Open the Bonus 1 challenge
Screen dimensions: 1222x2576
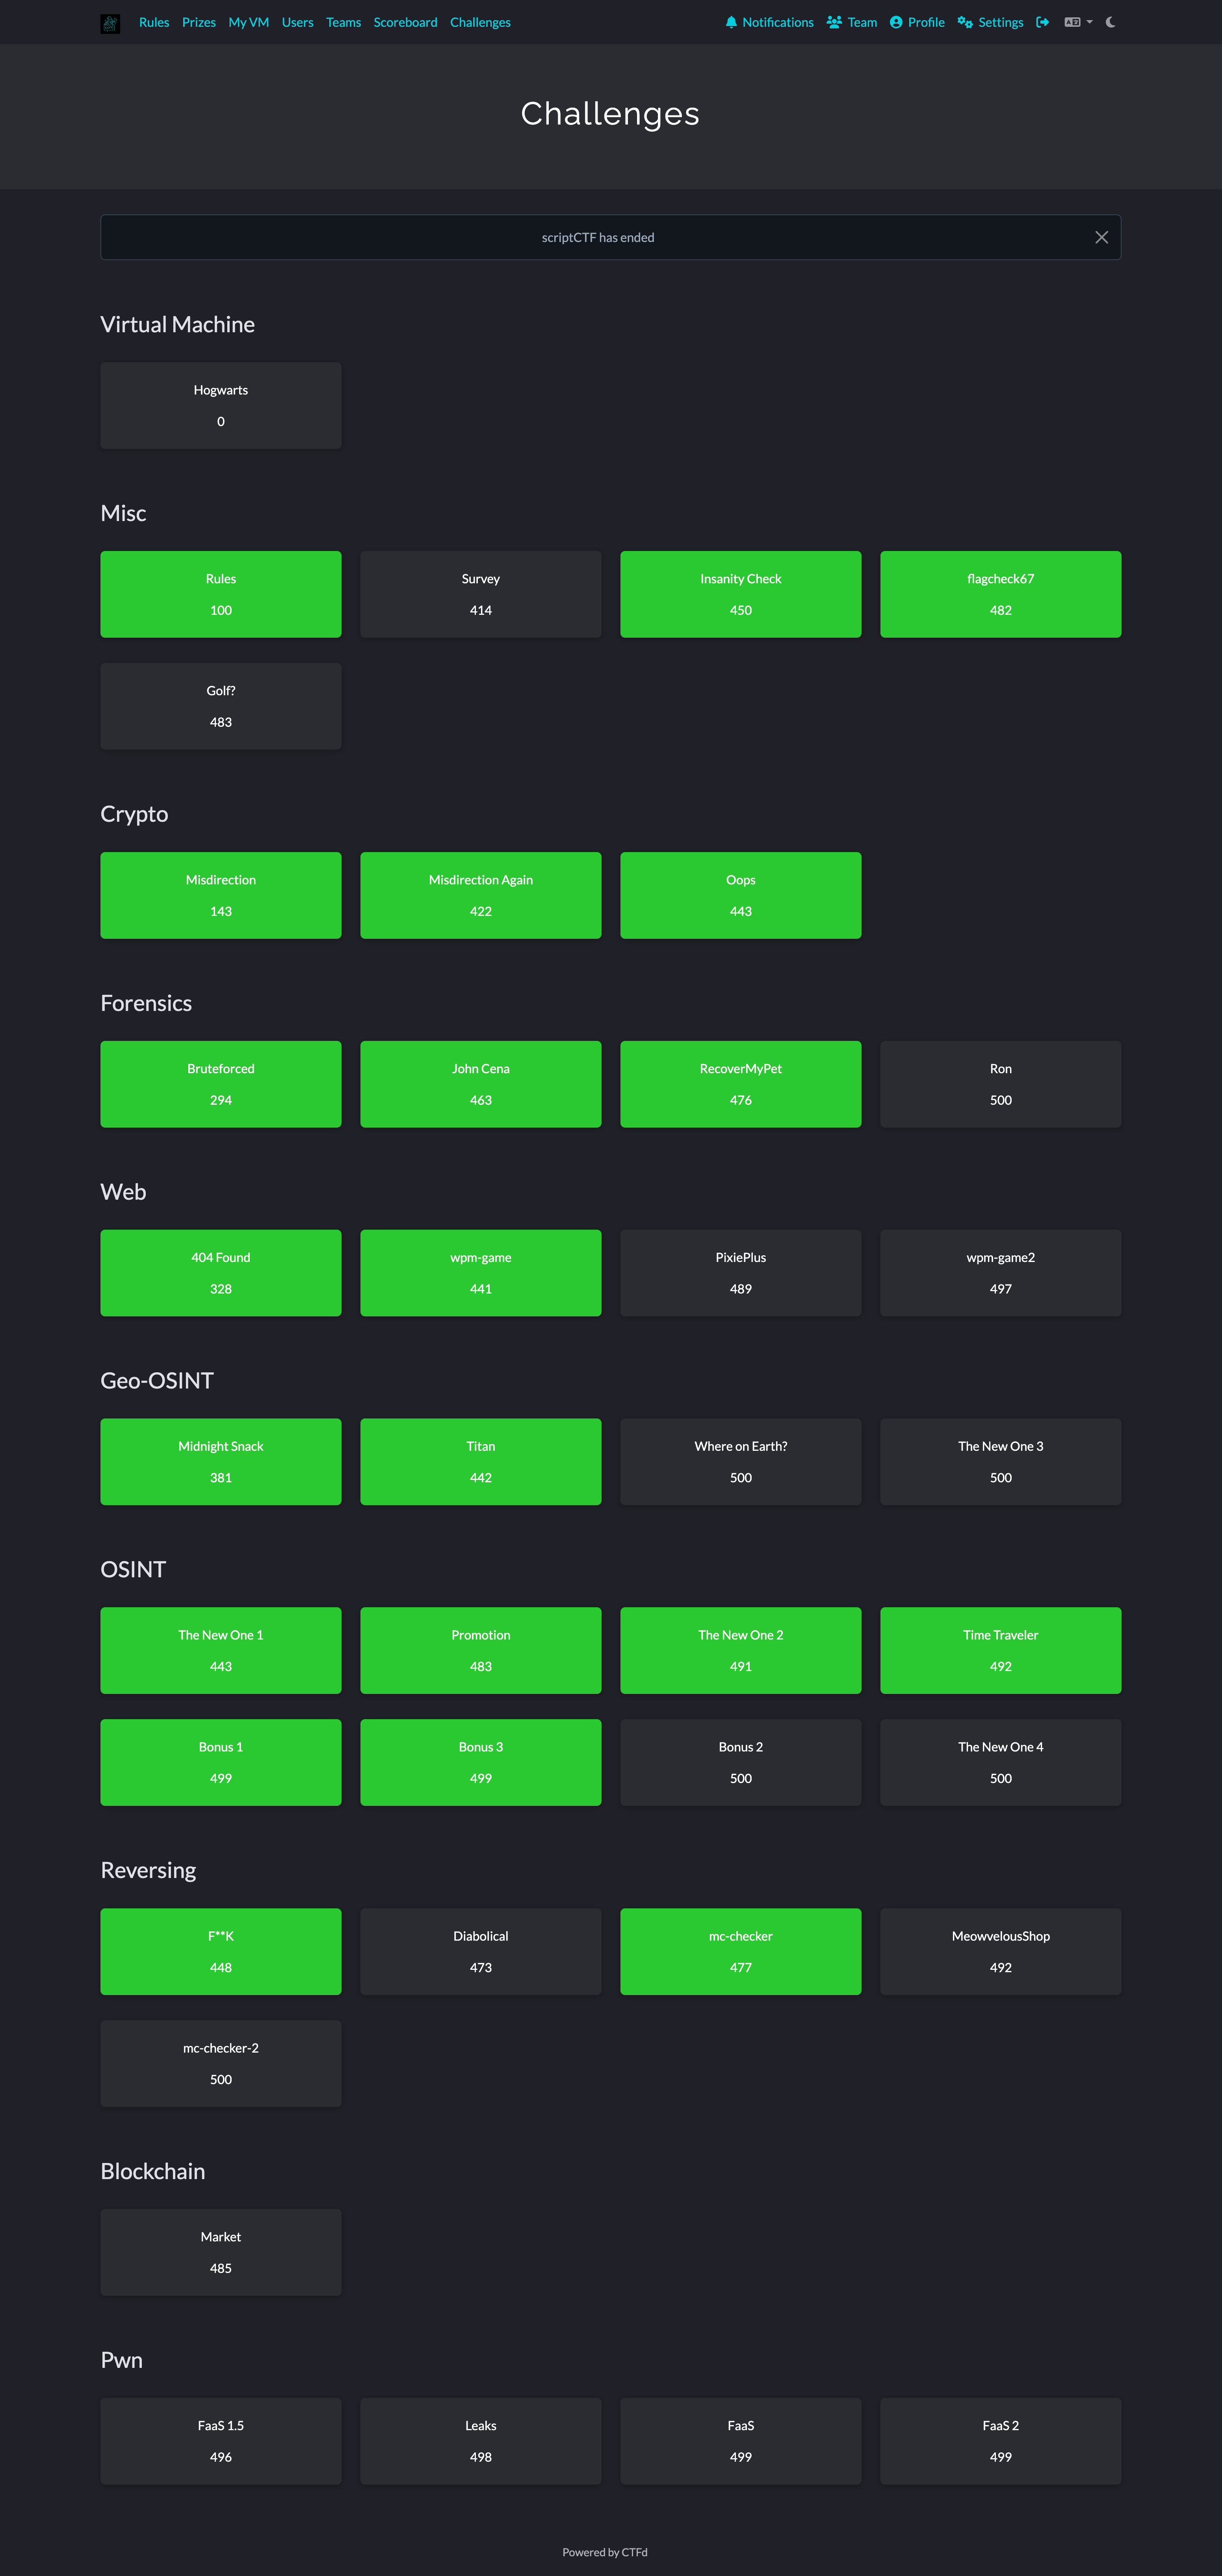(x=221, y=1763)
